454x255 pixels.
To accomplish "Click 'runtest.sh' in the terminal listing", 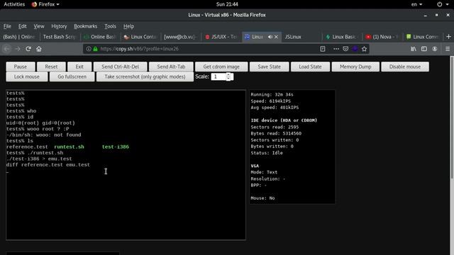I will 69,147.
